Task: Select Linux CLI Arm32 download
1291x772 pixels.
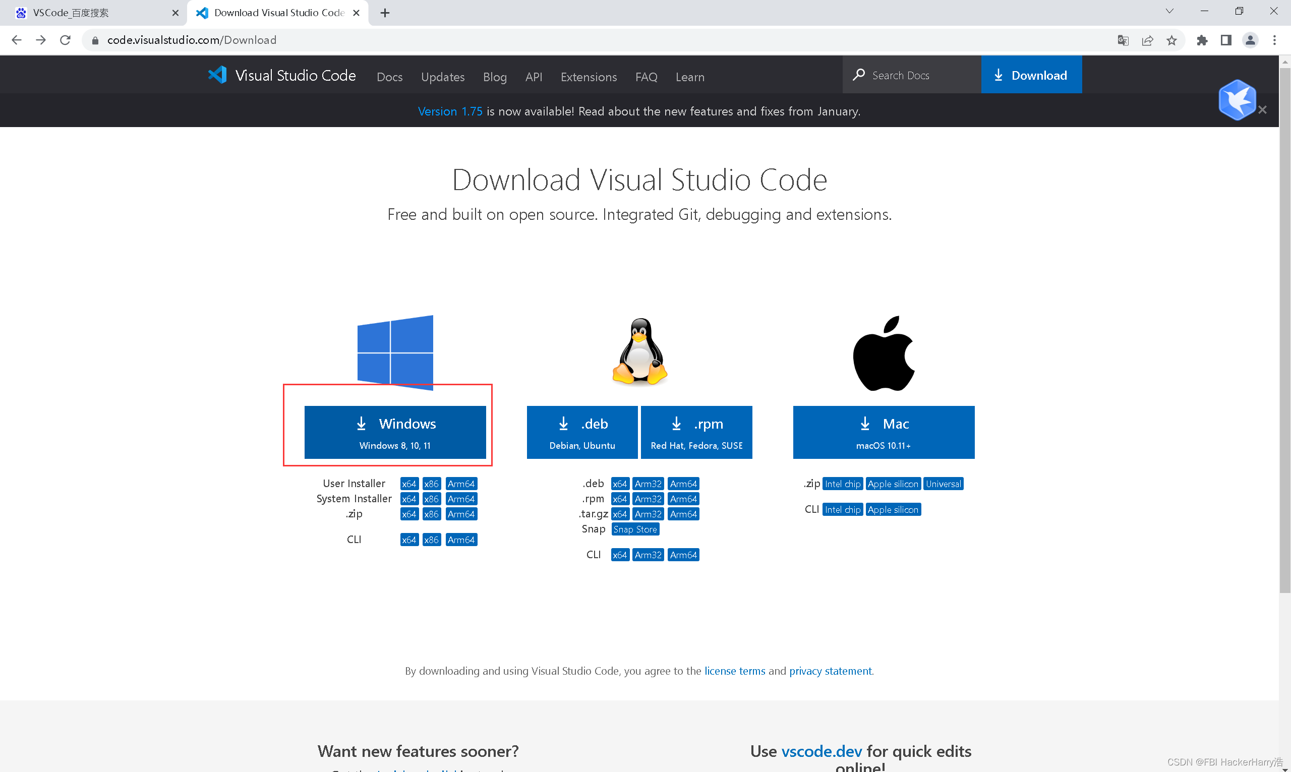Action: coord(648,555)
